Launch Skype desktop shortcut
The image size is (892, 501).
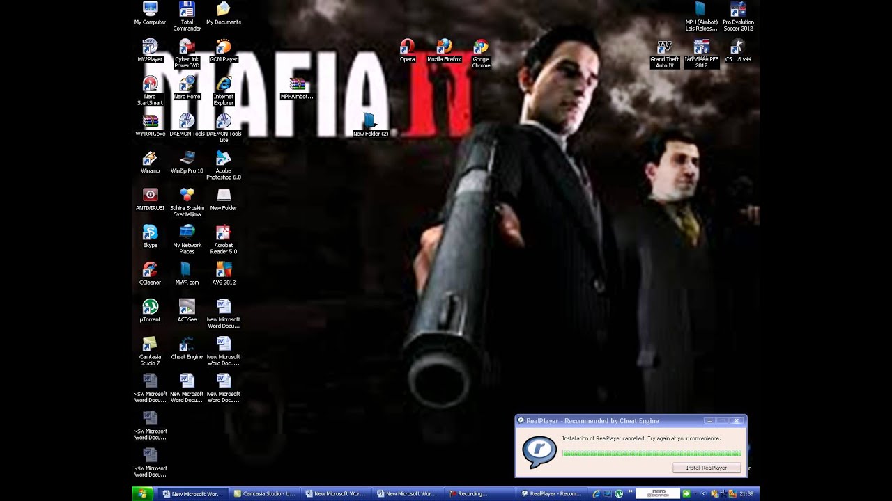[150, 237]
